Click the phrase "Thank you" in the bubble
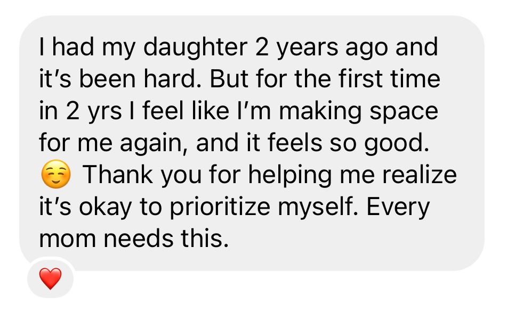The width and height of the screenshot is (507, 313). tap(142, 175)
